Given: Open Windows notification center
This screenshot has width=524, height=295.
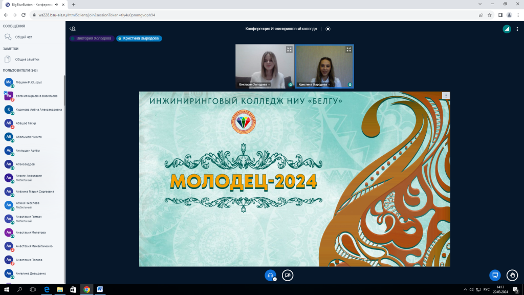Looking at the screenshot, I should [516, 290].
